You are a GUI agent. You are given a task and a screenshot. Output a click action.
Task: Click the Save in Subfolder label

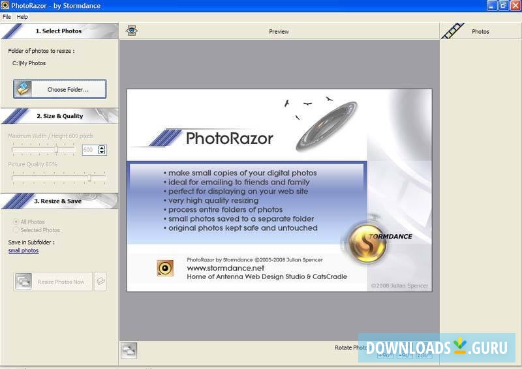31,243
